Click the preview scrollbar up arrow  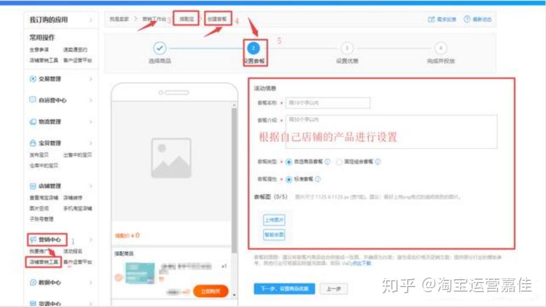click(234, 105)
